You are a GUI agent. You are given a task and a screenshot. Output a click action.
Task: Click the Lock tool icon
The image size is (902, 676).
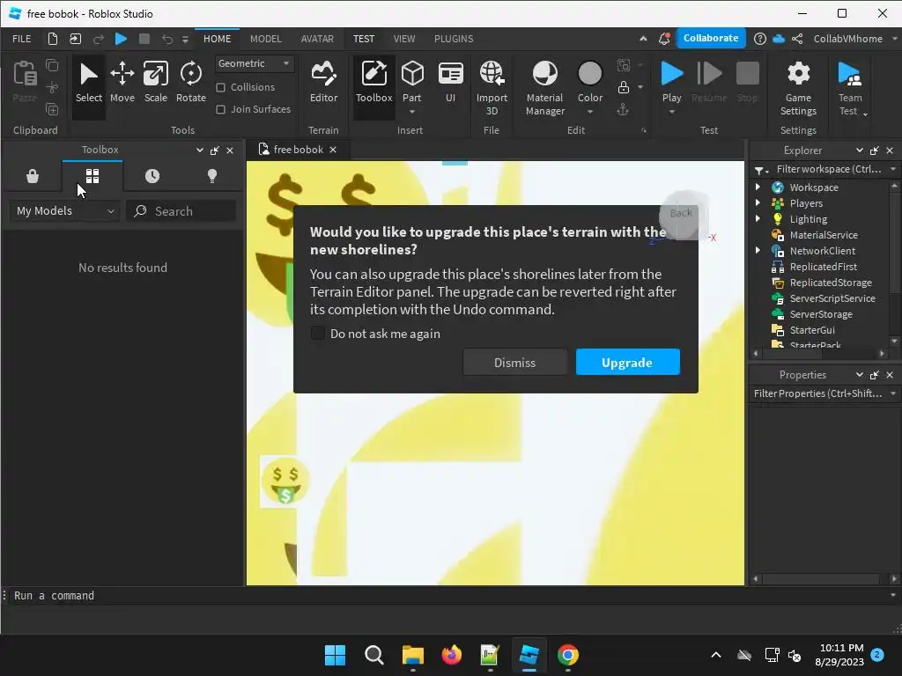623,87
